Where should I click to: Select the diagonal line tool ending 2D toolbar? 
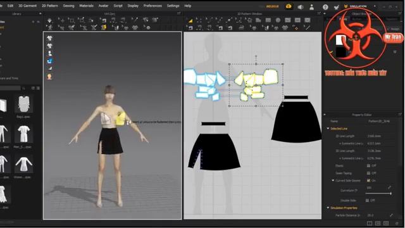point(307,27)
